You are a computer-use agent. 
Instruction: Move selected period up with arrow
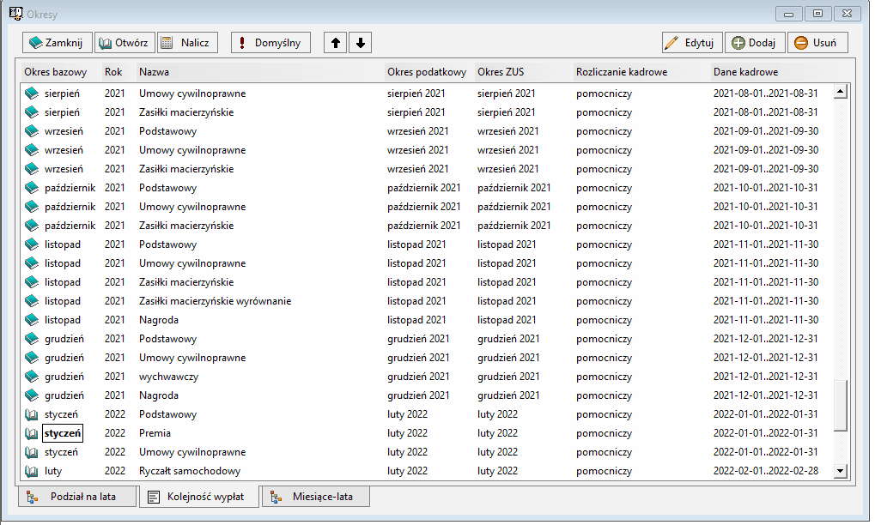pos(336,42)
